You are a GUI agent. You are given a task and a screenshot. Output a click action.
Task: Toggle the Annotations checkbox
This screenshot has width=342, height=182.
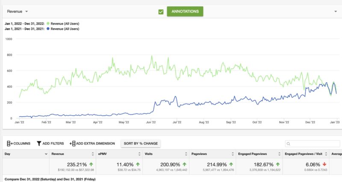click(x=161, y=12)
